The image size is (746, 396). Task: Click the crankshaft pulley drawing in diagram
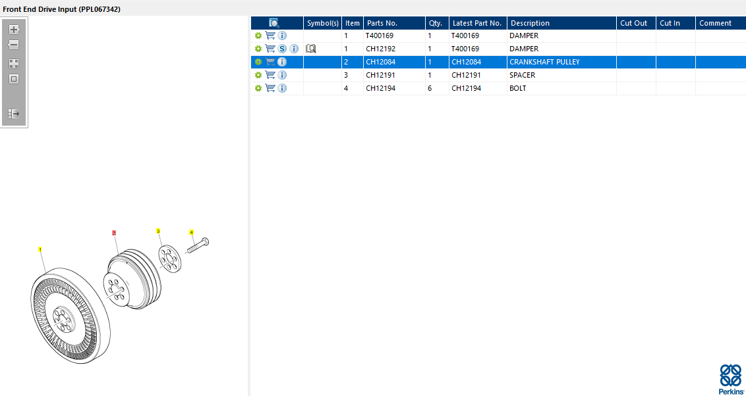(x=132, y=280)
